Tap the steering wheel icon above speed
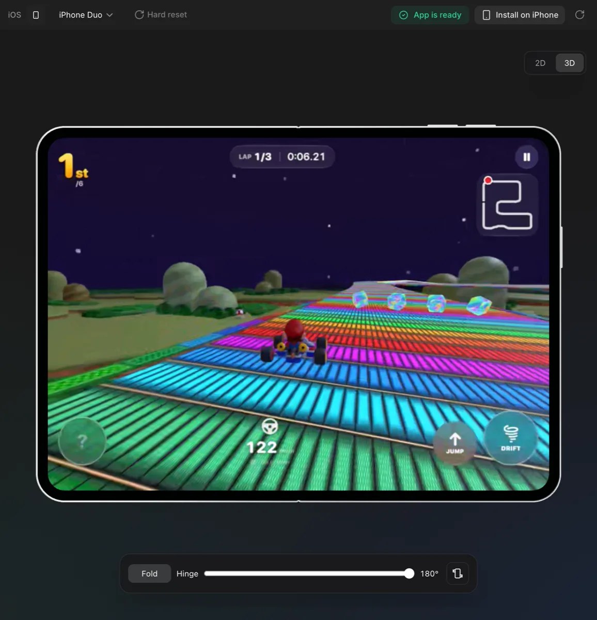The height and width of the screenshot is (620, 597). tap(270, 427)
